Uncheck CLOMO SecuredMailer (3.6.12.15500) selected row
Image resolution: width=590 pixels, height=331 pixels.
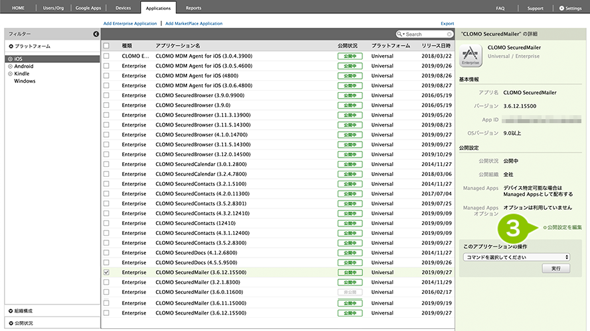coord(106,273)
